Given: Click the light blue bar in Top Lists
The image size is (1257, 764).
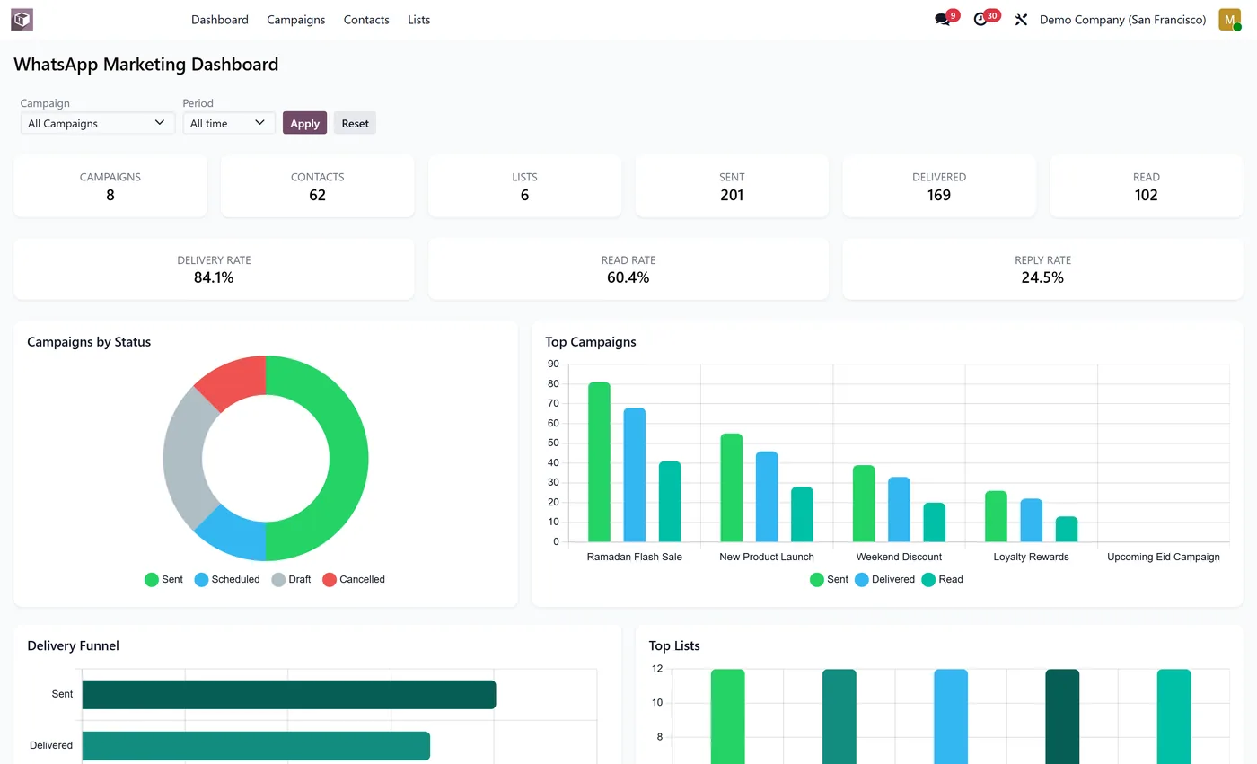Looking at the screenshot, I should tap(951, 716).
